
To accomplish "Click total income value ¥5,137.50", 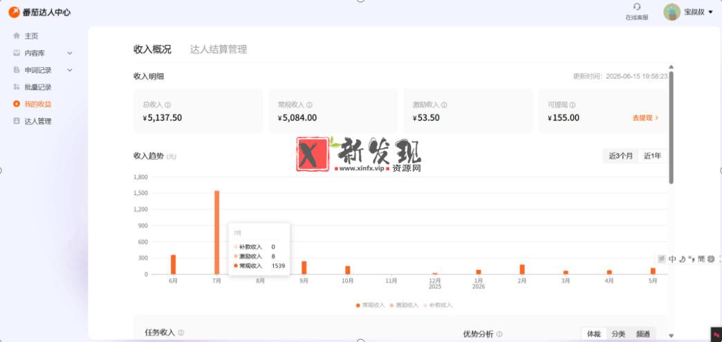I will [x=163, y=118].
